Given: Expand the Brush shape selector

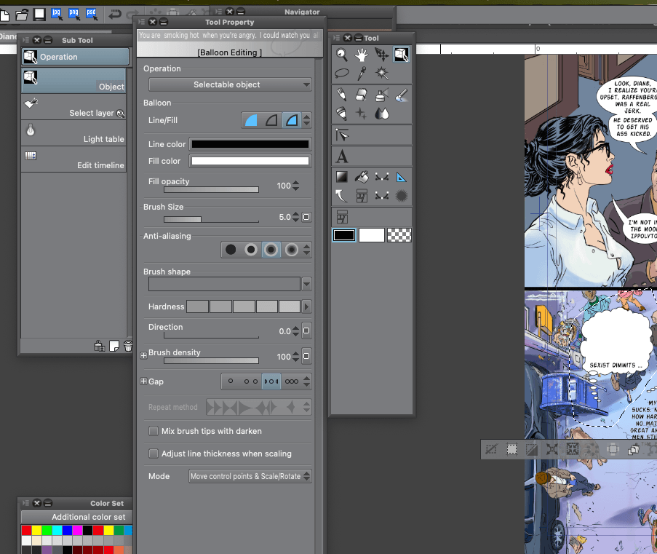Looking at the screenshot, I should pyautogui.click(x=306, y=283).
